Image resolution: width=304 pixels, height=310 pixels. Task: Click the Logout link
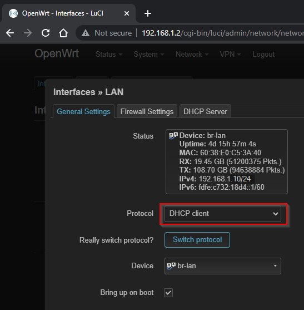[263, 54]
